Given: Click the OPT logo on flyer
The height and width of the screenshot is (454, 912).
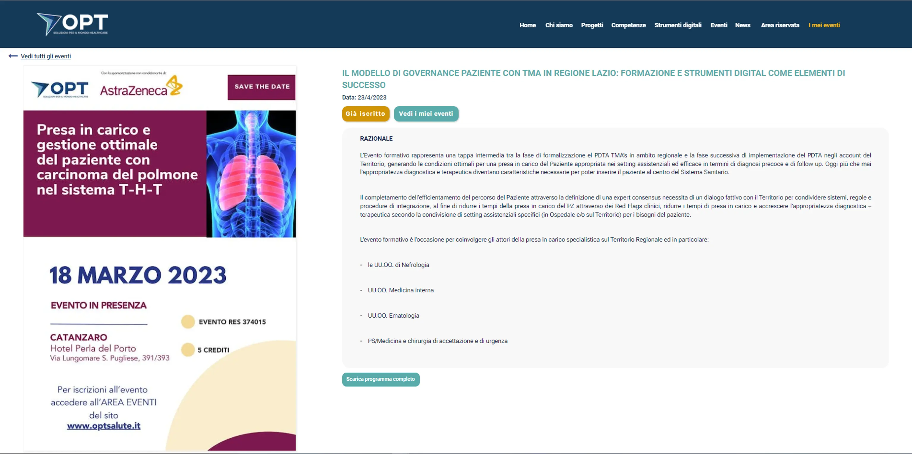Looking at the screenshot, I should (x=60, y=89).
